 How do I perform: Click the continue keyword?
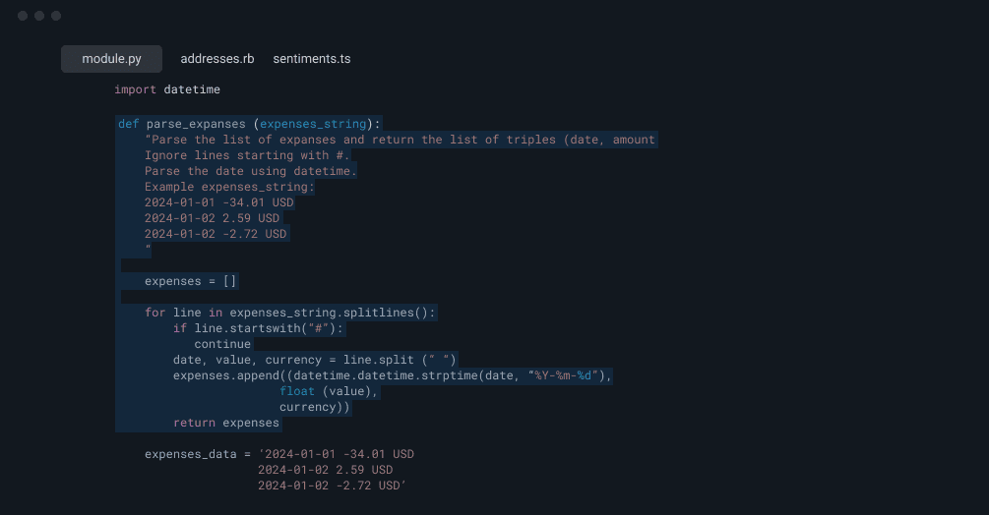(x=222, y=344)
